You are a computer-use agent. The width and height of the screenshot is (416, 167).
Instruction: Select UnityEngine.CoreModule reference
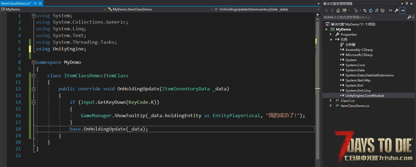pos(365,95)
